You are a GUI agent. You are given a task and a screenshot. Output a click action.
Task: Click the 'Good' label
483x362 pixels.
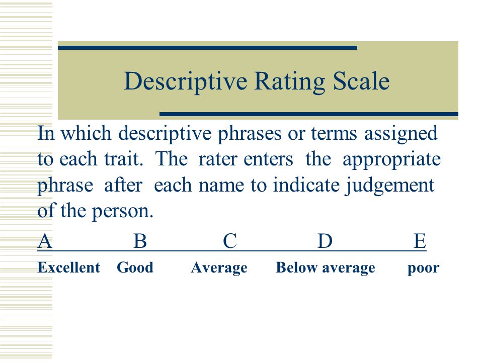click(135, 267)
